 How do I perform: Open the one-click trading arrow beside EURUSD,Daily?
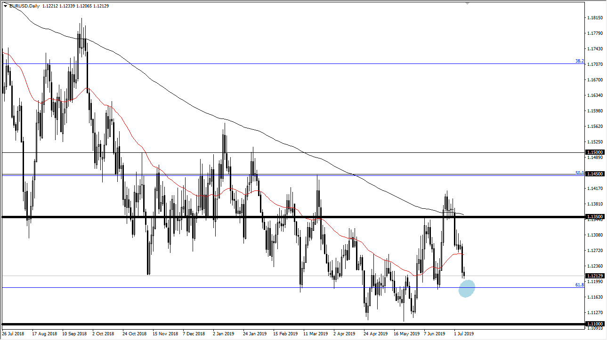pyautogui.click(x=5, y=6)
